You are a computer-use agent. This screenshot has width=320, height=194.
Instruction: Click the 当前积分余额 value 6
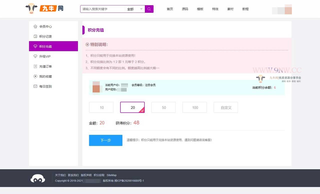click(275, 88)
